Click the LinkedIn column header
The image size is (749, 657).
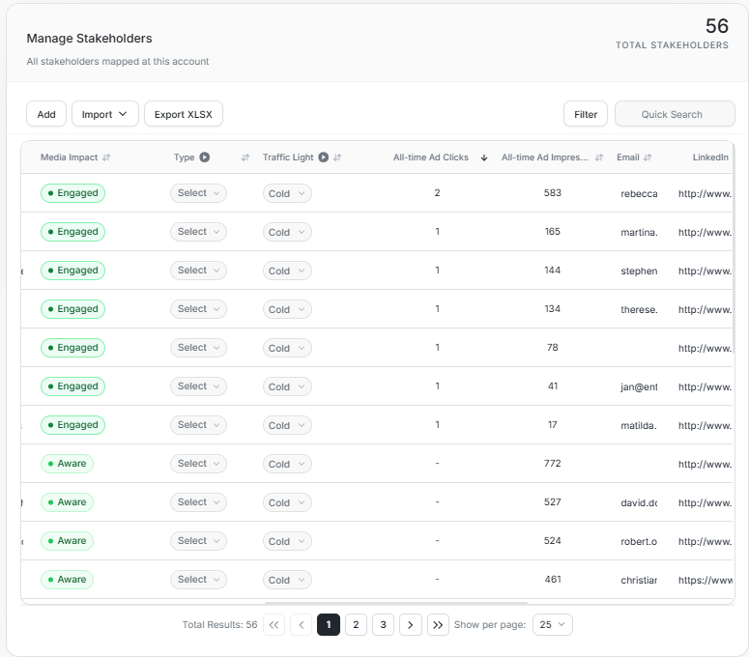pyautogui.click(x=710, y=157)
